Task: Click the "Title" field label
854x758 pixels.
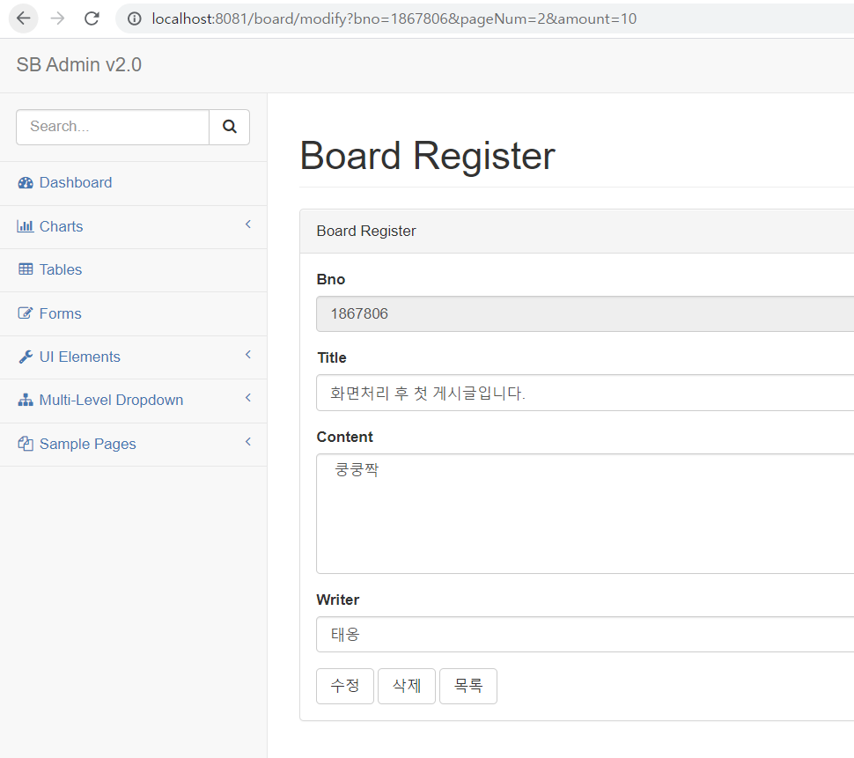Action: pyautogui.click(x=331, y=357)
